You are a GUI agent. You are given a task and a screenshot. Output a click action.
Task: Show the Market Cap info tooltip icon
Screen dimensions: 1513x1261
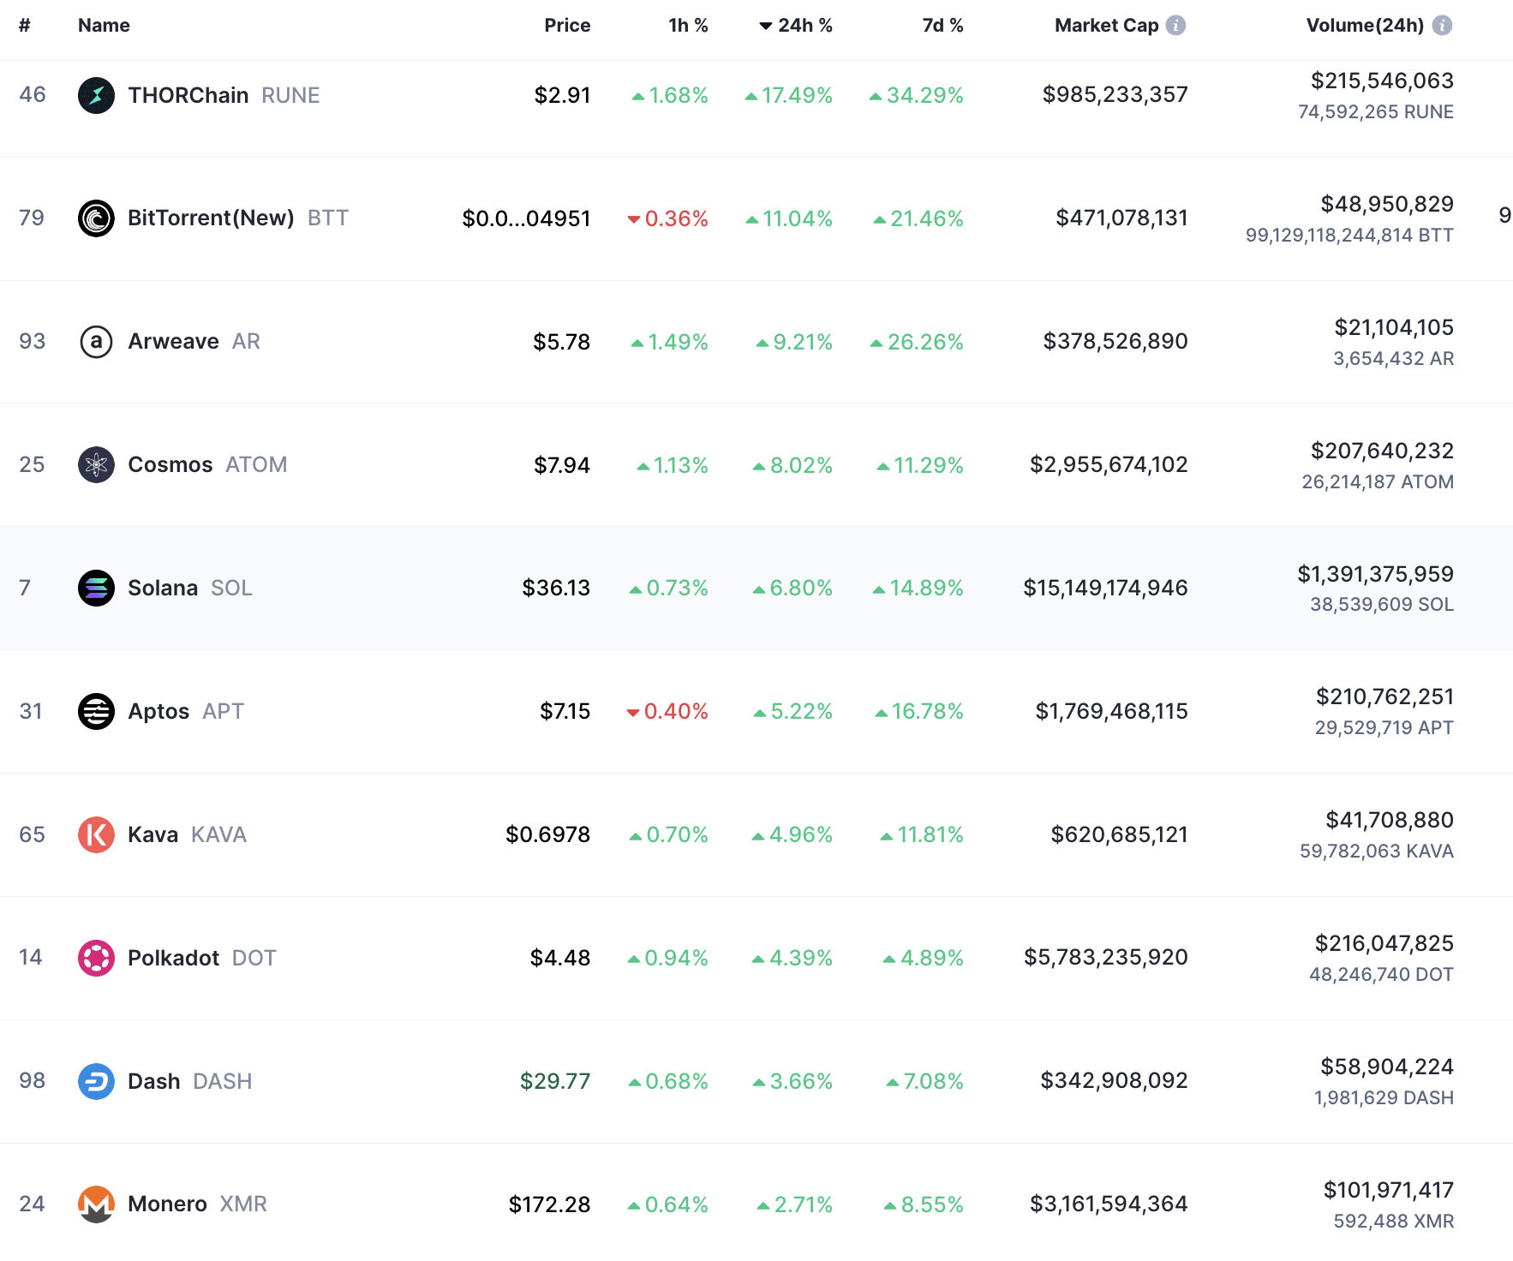coord(1176,26)
